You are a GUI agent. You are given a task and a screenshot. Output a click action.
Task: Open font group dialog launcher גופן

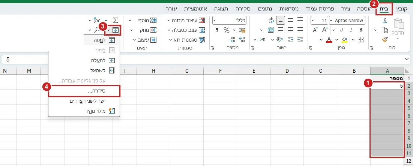(x=311, y=48)
